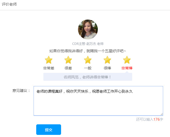Viewport: 170px width, 137px height.
Task: Focus the 意见建议 feedback text area
Action: pos(98,103)
